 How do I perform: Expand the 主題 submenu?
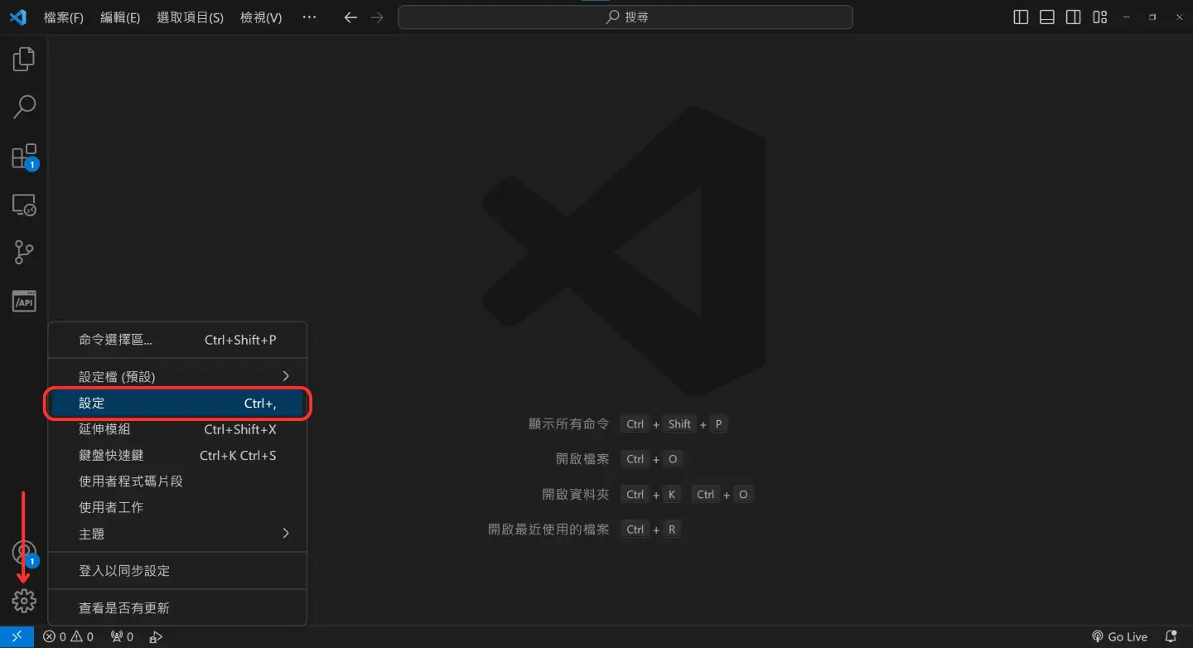tap(177, 534)
